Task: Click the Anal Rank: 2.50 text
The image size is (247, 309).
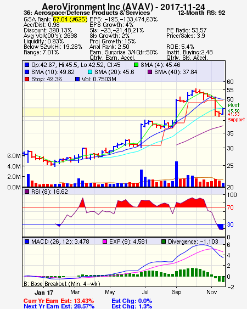Action: [x=109, y=47]
